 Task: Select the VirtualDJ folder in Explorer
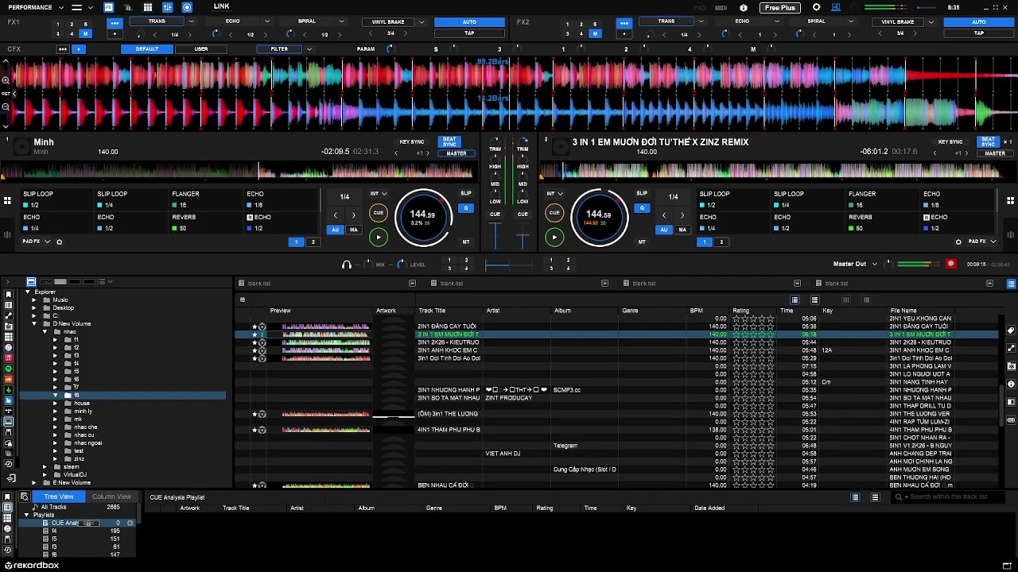[75, 475]
